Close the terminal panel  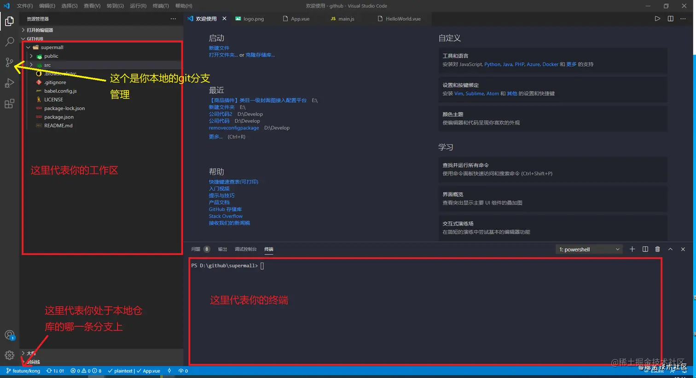tap(683, 249)
